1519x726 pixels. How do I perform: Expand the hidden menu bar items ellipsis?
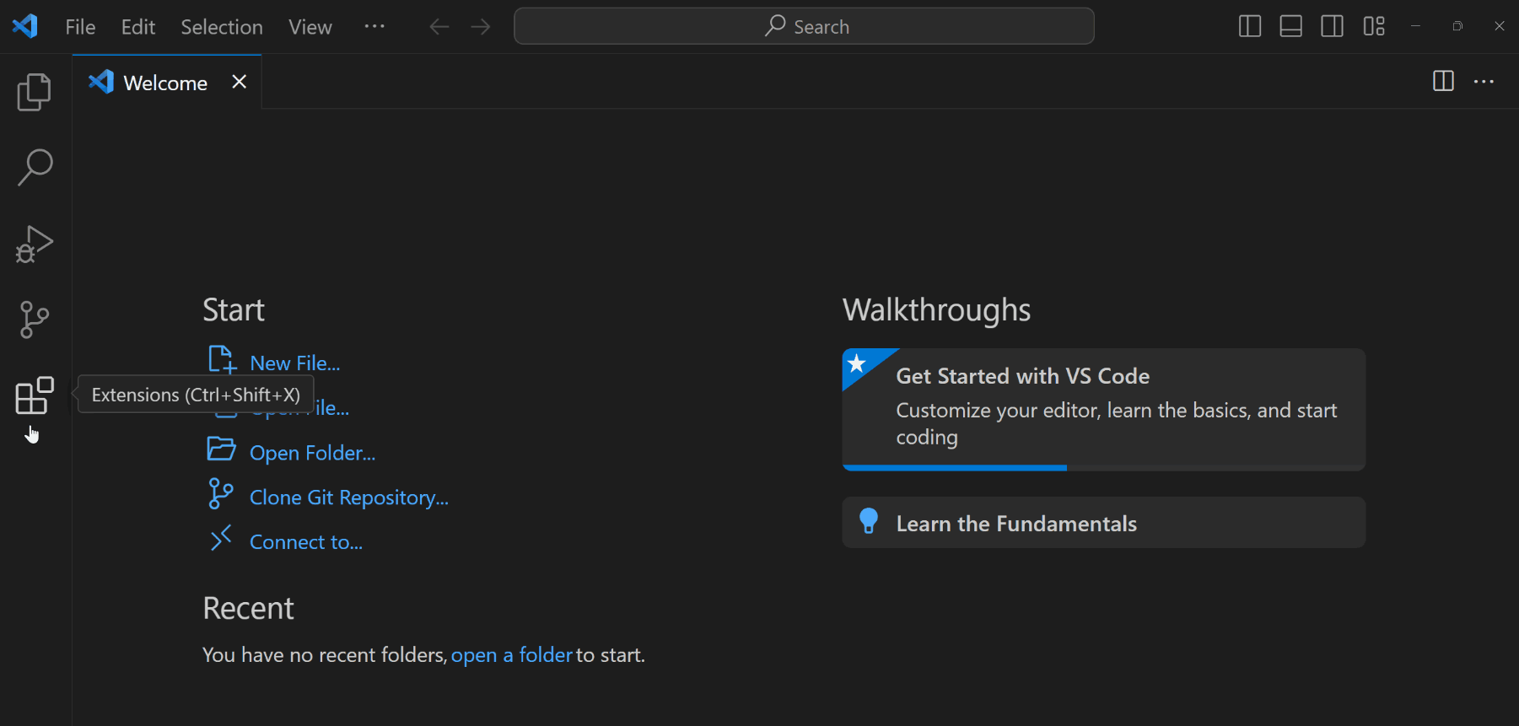point(374,27)
